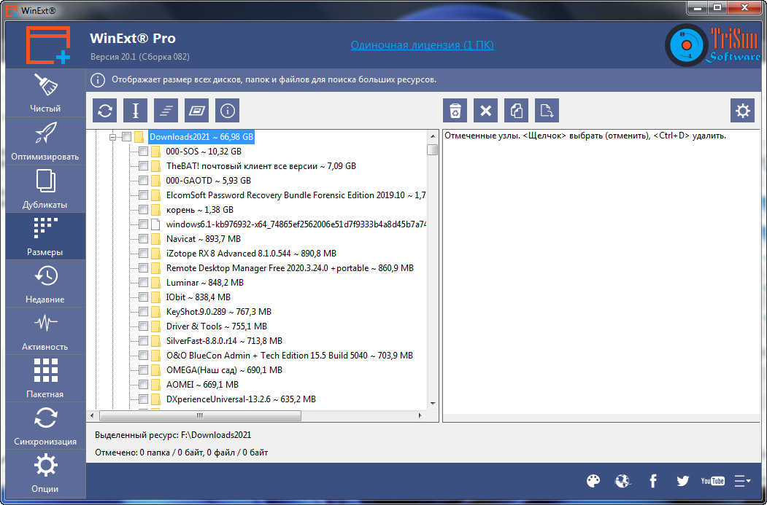The image size is (767, 505).
Task: Click the tree's vertical scrollbar up arrow
Action: pyautogui.click(x=433, y=136)
